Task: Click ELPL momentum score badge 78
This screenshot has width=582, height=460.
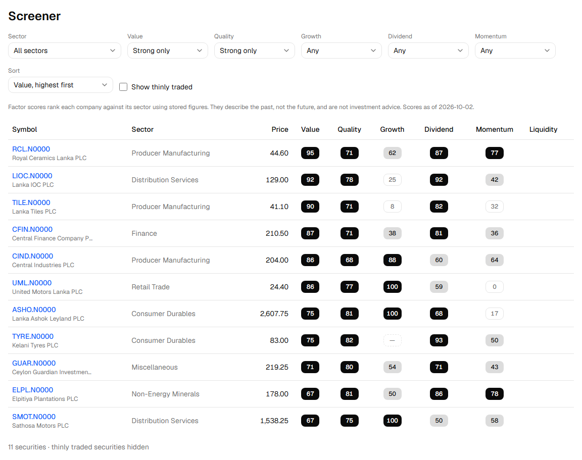Action: click(x=495, y=393)
